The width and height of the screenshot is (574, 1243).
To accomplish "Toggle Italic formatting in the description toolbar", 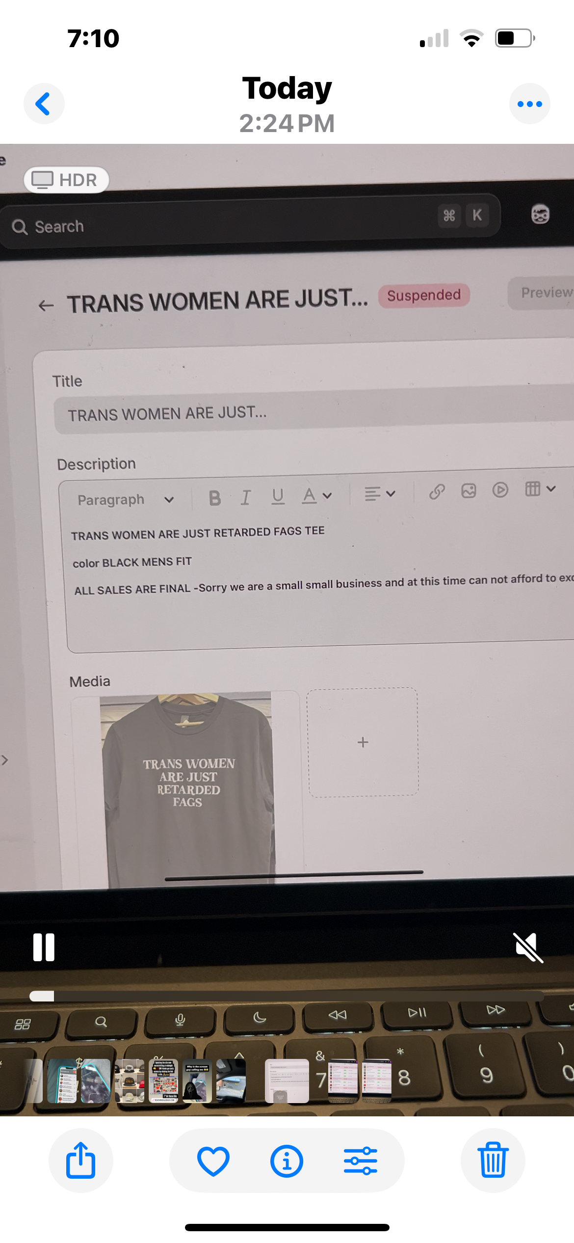I will click(x=245, y=497).
